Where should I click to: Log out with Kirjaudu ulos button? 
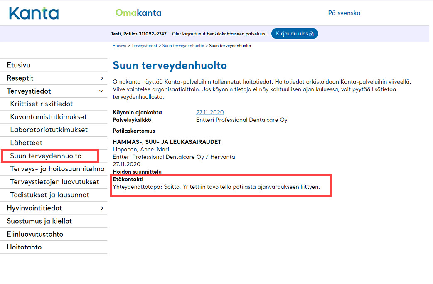(295, 33)
